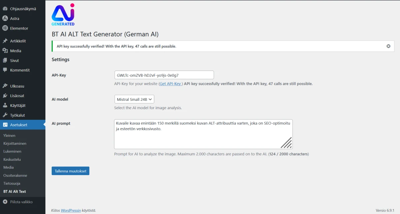Open the AI model dropdown
The image size is (400, 214).
(x=134, y=99)
